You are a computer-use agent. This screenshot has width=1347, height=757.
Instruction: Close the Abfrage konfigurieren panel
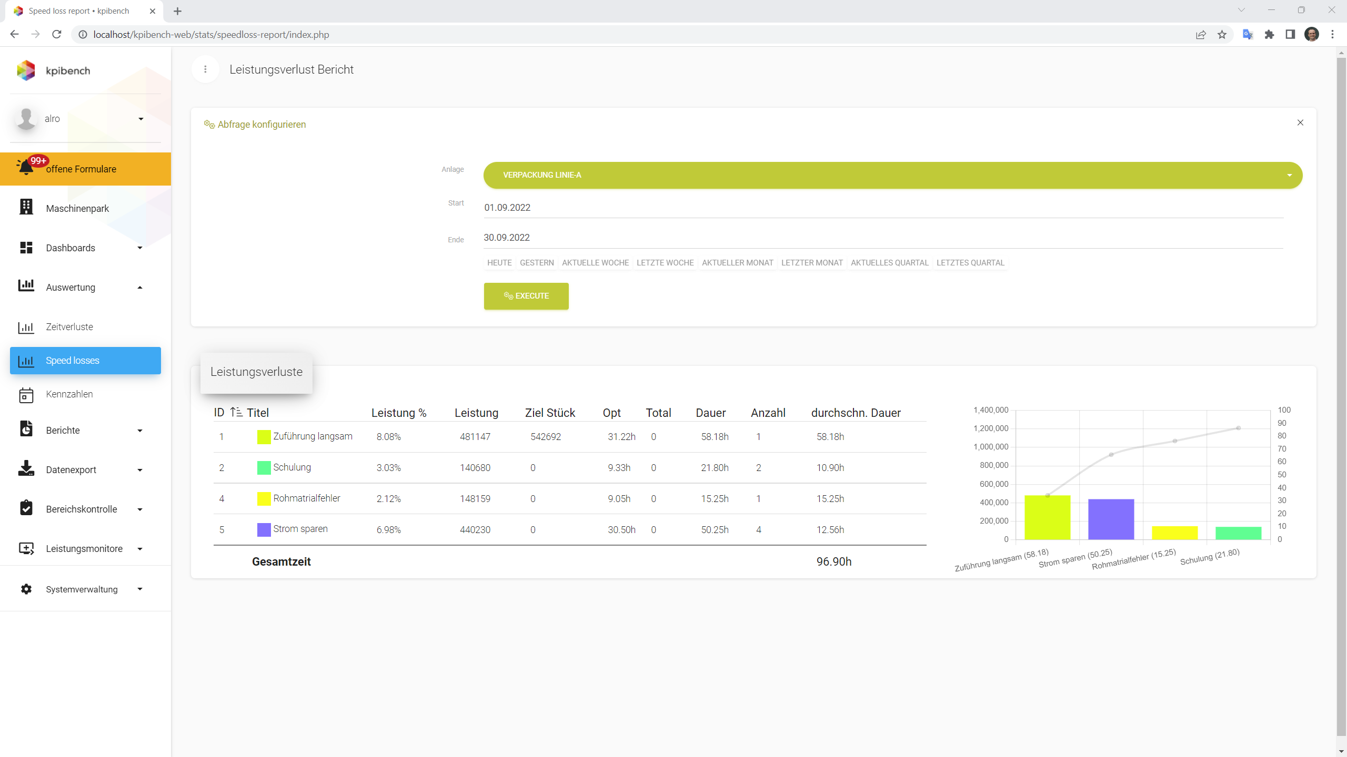(x=1300, y=122)
